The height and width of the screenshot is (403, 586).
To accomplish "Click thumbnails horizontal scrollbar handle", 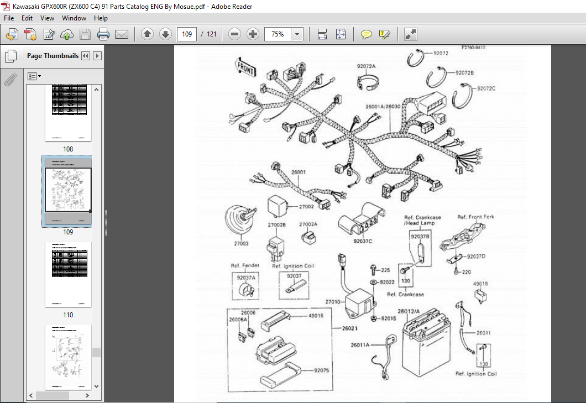I will pos(53,395).
